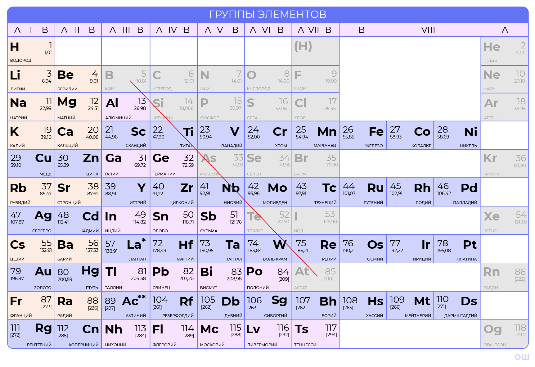Click the header title ГРУППЫ ЭЛЕМЕНТОВ
Image resolution: width=535 pixels, height=367 pixels.
point(267,15)
